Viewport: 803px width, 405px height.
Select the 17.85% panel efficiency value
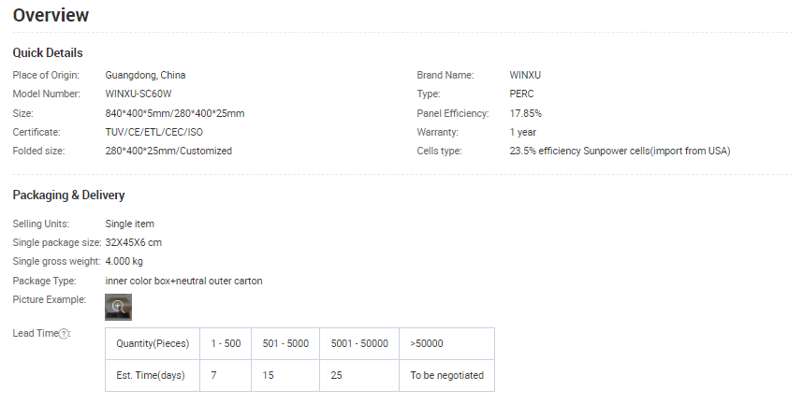coord(525,113)
